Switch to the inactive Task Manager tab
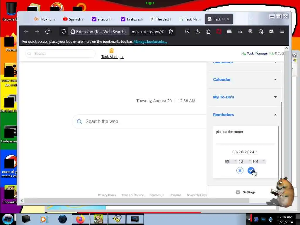 (190, 19)
